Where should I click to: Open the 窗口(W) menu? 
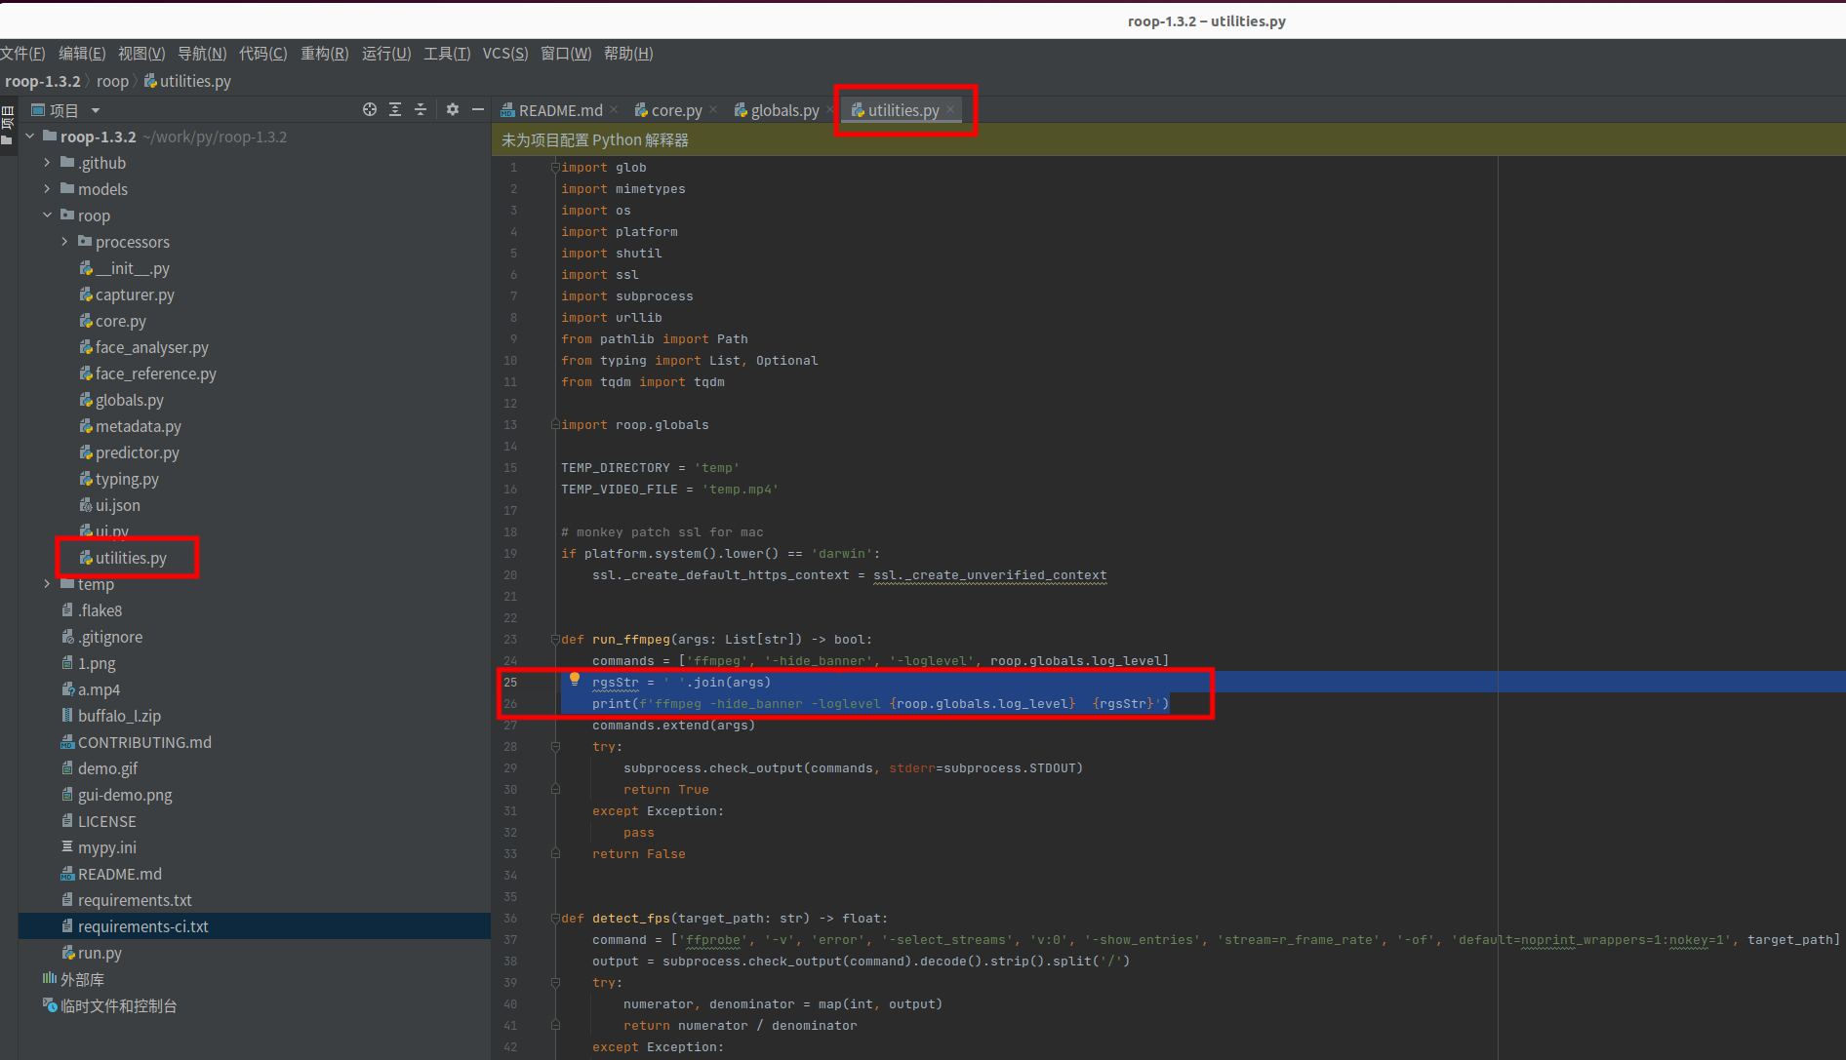(x=566, y=54)
